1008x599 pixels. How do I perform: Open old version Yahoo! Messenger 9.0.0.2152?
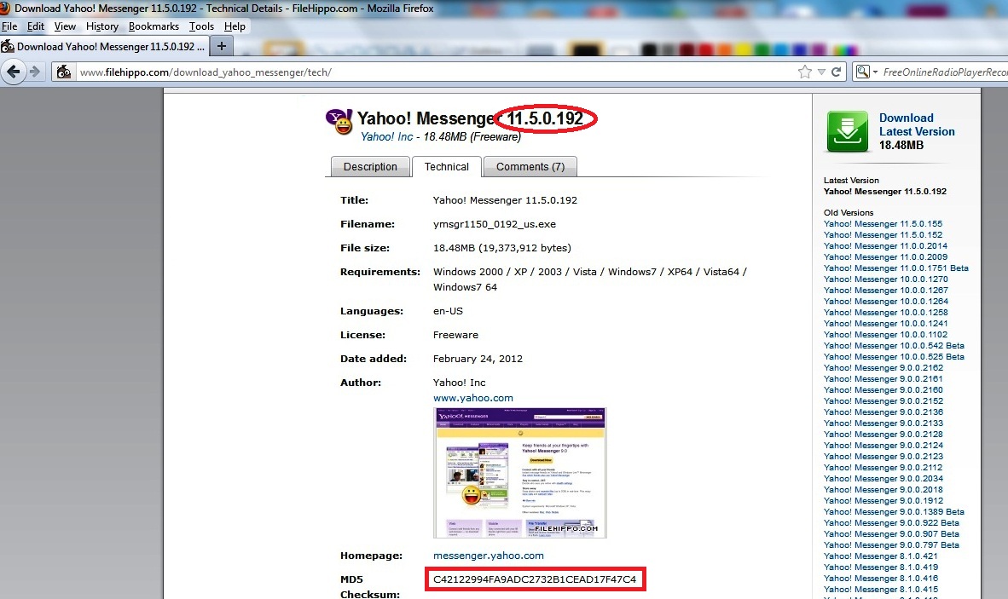[x=883, y=400]
